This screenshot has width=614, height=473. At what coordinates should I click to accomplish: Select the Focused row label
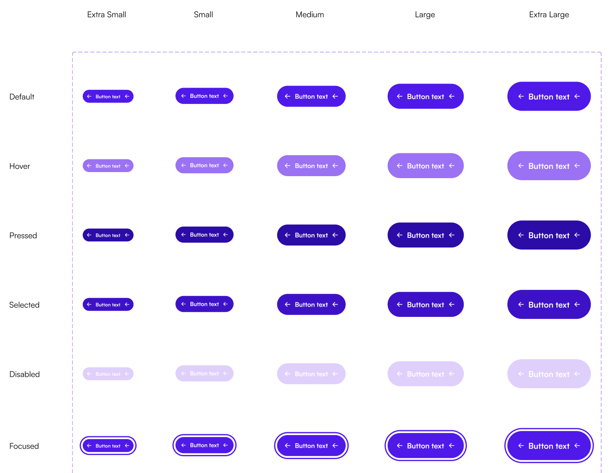click(x=24, y=446)
